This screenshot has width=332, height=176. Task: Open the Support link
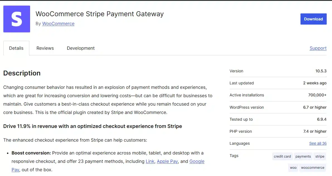318,48
